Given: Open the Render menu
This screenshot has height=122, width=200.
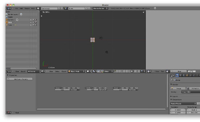Looking at the screenshot, I should pyautogui.click(x=27, y=9).
